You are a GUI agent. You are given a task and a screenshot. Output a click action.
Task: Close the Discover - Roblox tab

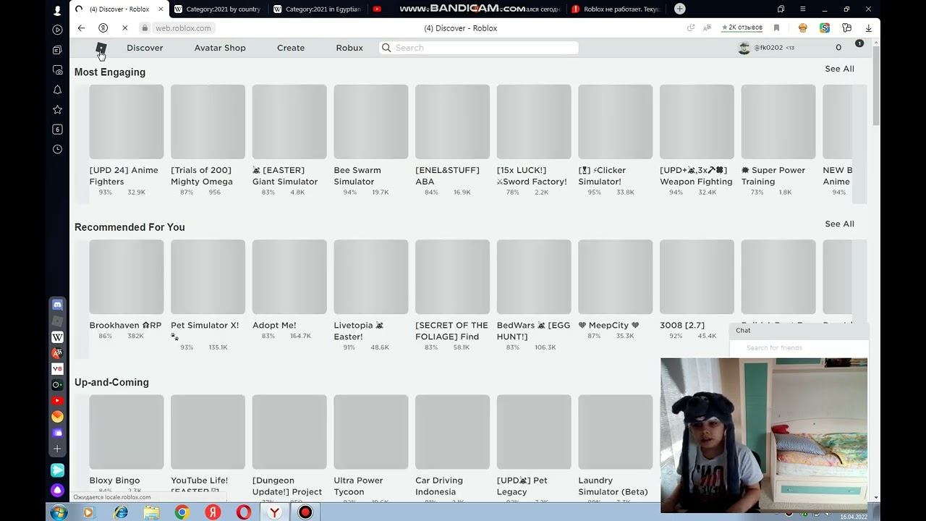click(161, 9)
